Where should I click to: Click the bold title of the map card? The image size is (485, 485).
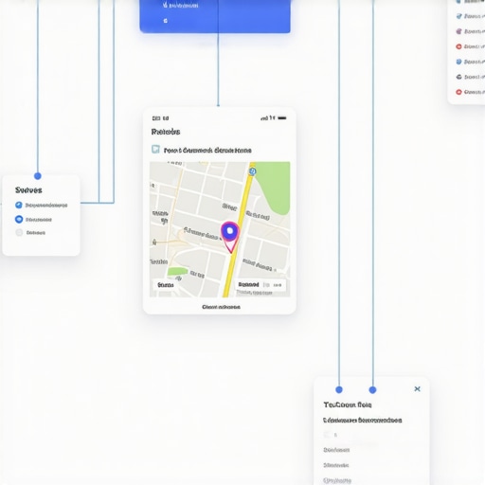(166, 132)
